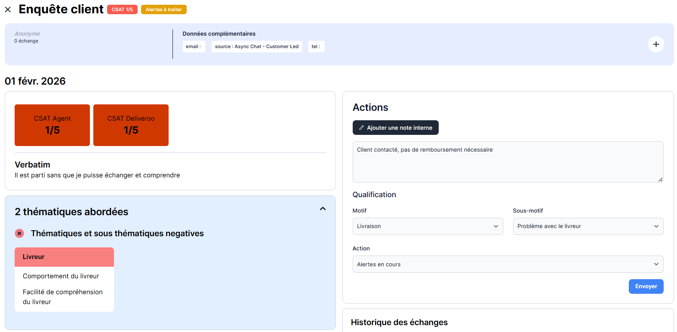Close the Enquête client panel
677x332 pixels.
pyautogui.click(x=8, y=9)
